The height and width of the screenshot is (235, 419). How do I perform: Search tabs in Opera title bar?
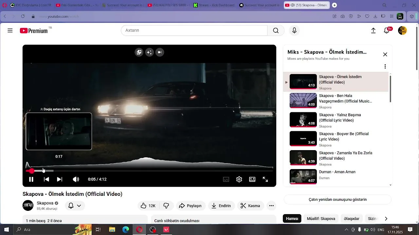click(385, 5)
